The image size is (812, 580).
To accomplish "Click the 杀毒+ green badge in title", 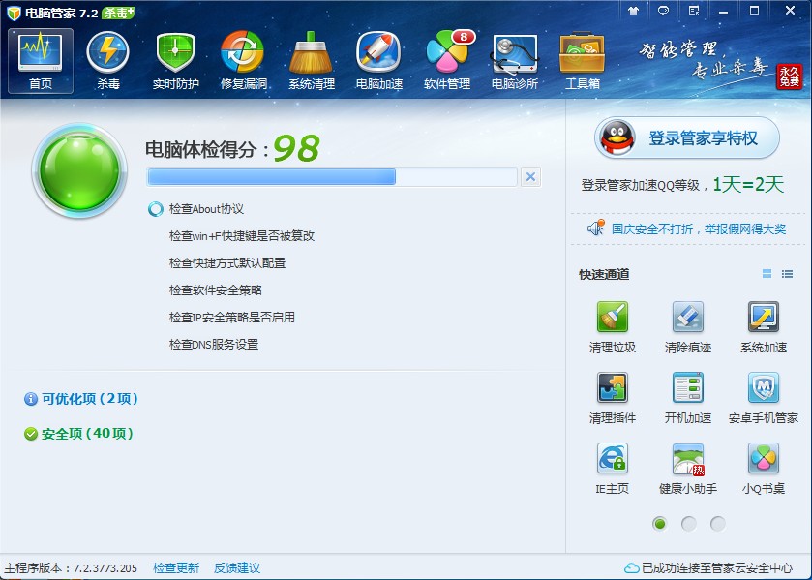I will click(x=118, y=13).
